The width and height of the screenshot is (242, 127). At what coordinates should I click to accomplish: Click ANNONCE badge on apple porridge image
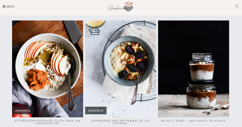[23, 110]
